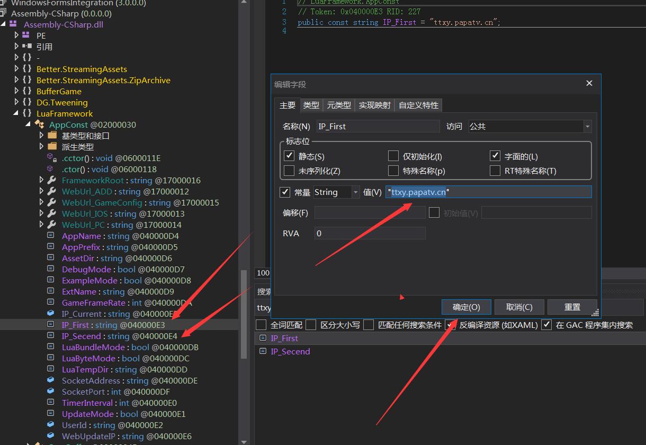Collapse the LuaFramework namespace node

coord(16,113)
